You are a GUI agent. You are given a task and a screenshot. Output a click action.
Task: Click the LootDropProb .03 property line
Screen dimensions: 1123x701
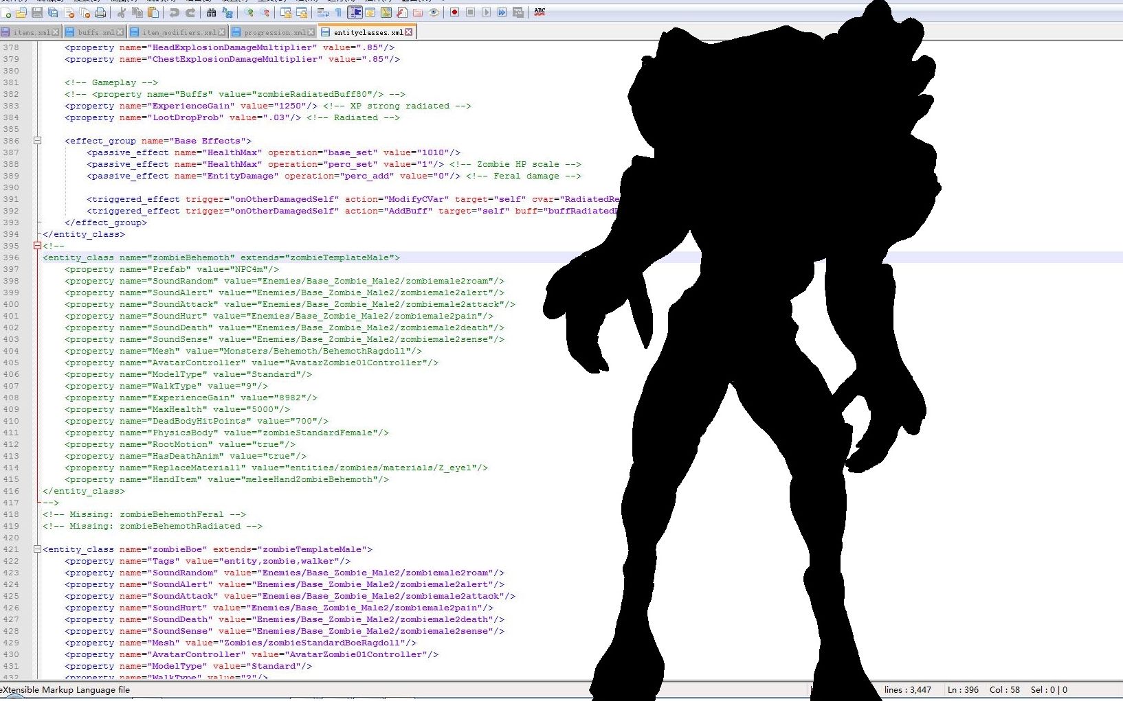click(x=183, y=117)
